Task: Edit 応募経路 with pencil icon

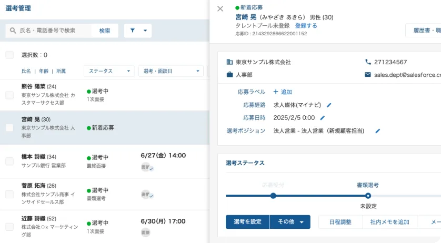Action: 329,105
